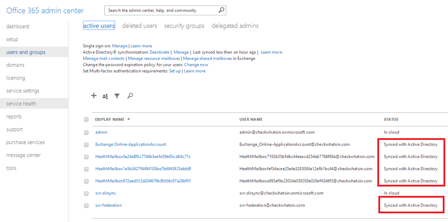Click Learn more for Multi-factor authentication

[x=195, y=71]
